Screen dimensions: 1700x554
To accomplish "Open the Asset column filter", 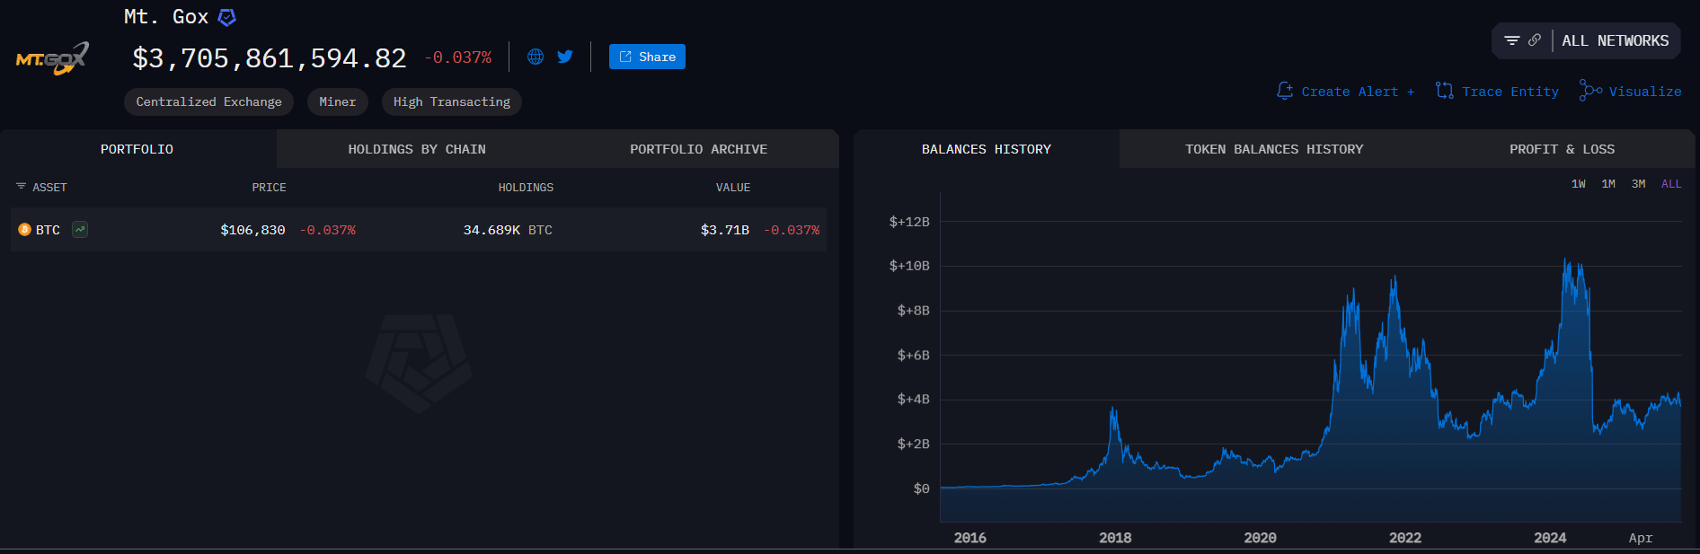I will click(21, 187).
